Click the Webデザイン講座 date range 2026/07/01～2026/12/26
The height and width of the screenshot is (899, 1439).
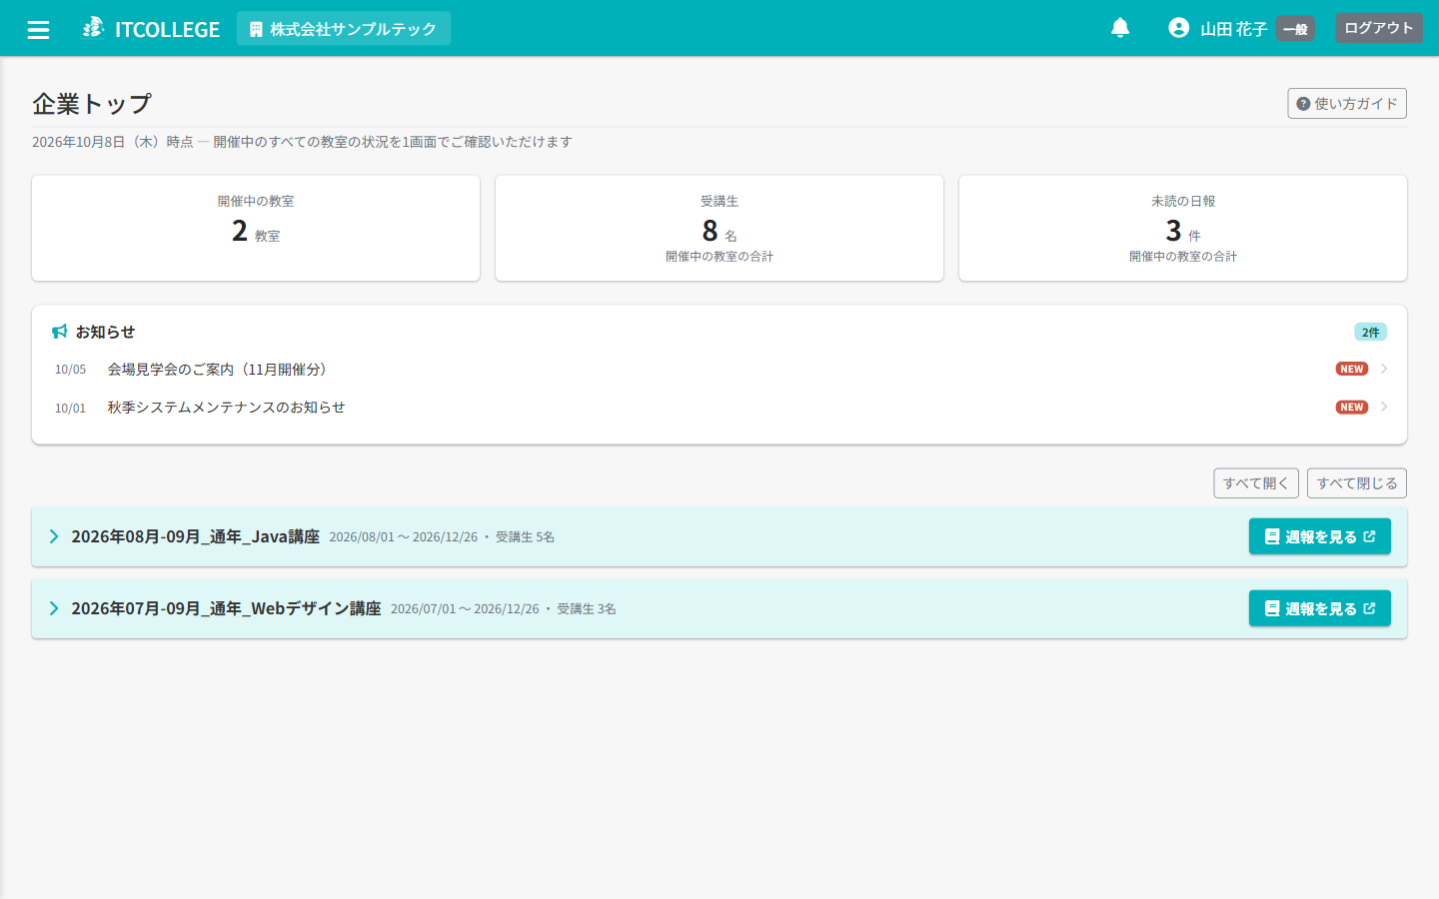(465, 609)
